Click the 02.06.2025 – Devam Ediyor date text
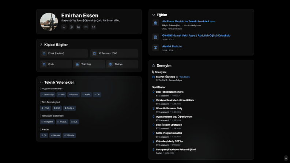 [x=169, y=80]
